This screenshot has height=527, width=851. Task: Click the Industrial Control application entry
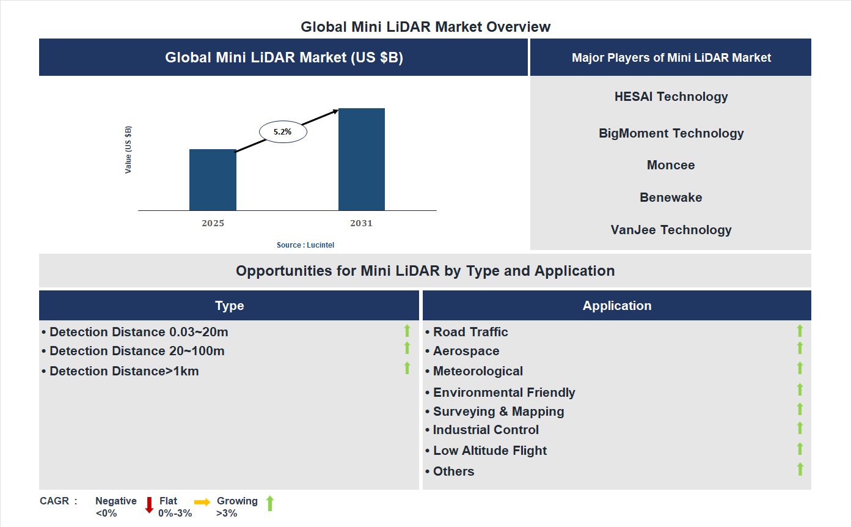tap(485, 430)
